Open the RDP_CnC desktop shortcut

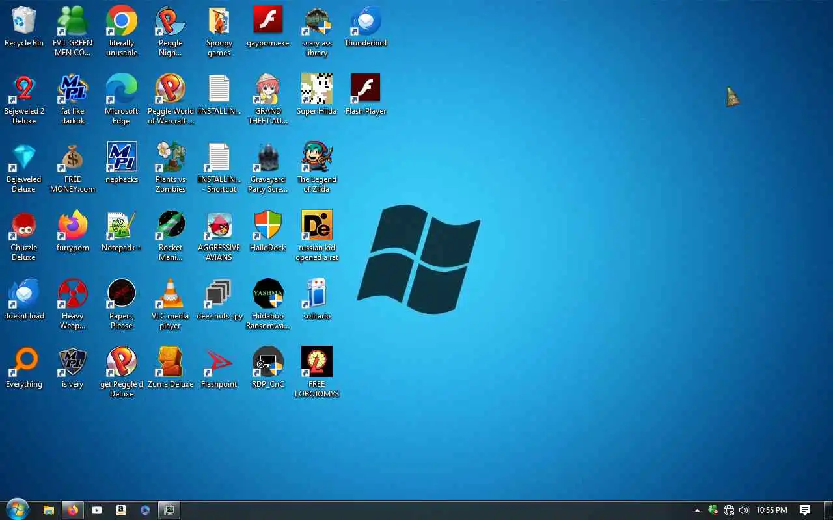coord(268,368)
